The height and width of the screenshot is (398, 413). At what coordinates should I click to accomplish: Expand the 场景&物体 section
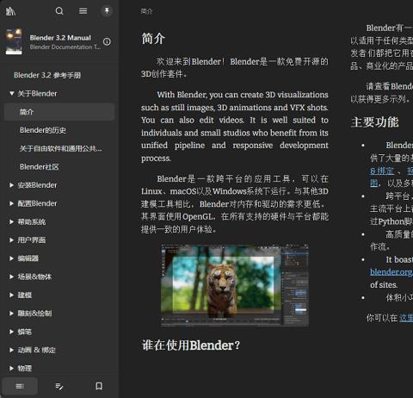click(x=11, y=277)
